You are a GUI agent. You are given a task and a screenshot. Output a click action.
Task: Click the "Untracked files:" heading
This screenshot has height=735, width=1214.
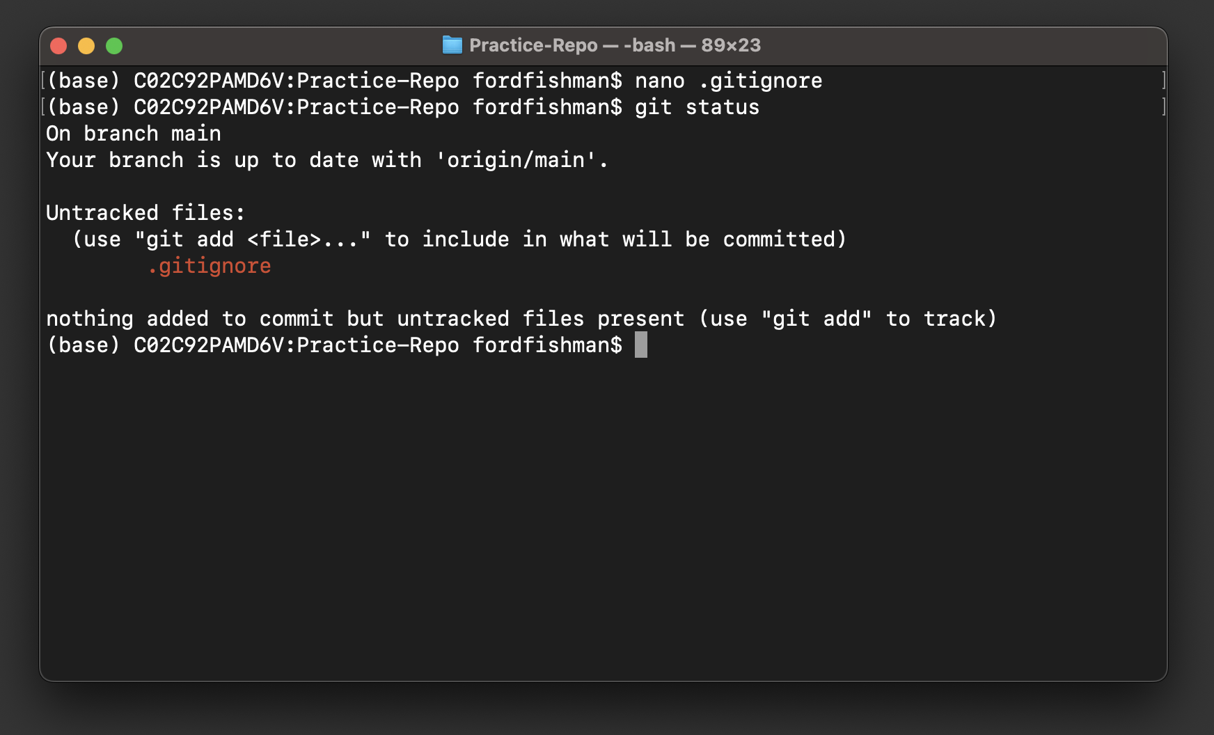pyautogui.click(x=145, y=212)
